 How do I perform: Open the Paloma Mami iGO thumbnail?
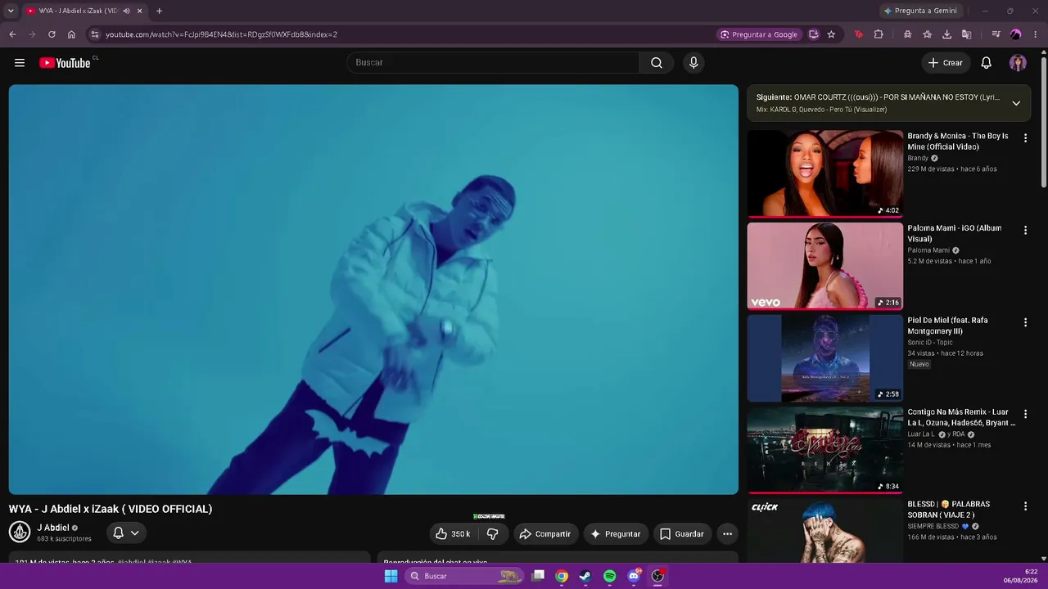pyautogui.click(x=824, y=266)
